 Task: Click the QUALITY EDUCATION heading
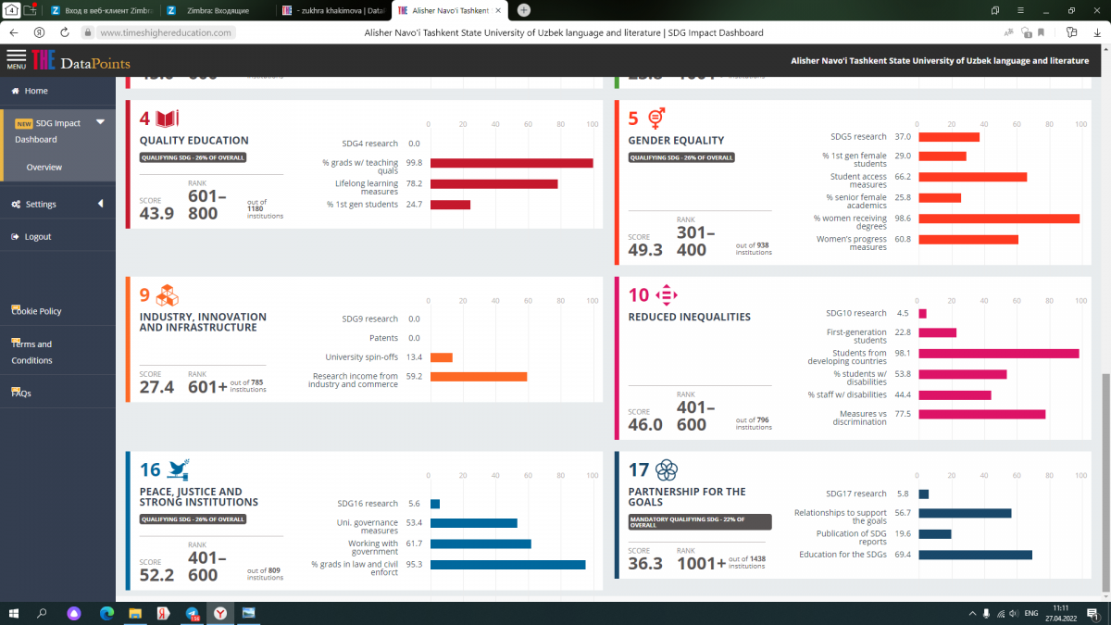[x=194, y=141]
